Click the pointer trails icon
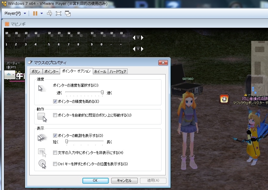 point(42,138)
